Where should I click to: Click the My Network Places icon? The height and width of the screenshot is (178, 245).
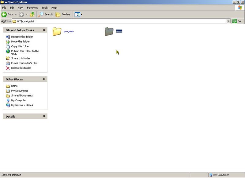(x=8, y=105)
